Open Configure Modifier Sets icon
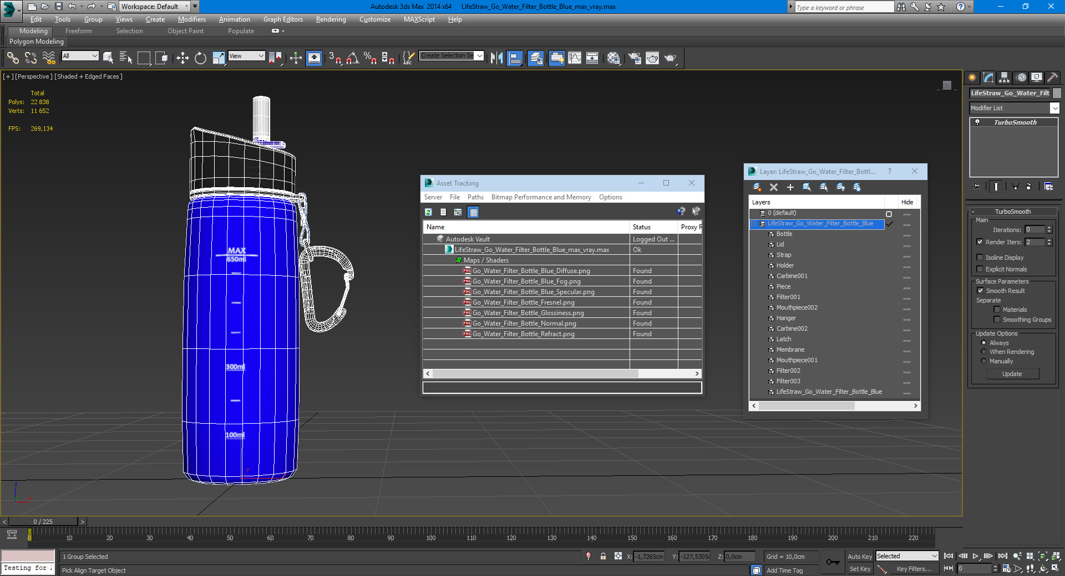Image resolution: width=1065 pixels, height=576 pixels. (1048, 187)
